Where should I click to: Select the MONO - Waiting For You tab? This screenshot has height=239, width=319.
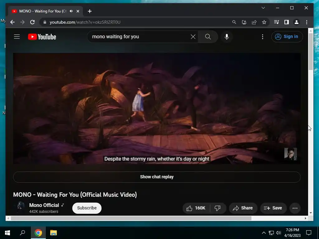43,11
